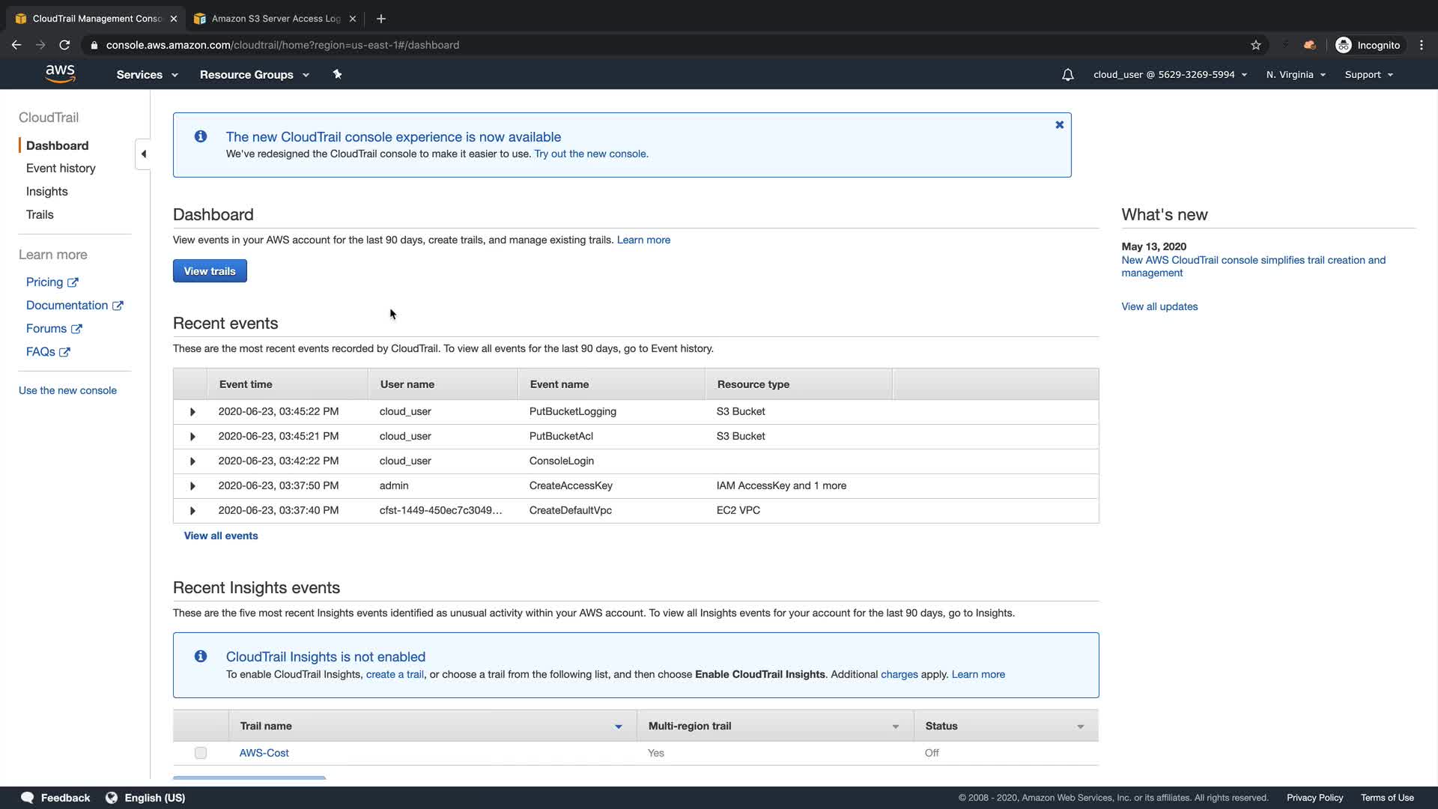Open the View all events link

[x=221, y=536]
